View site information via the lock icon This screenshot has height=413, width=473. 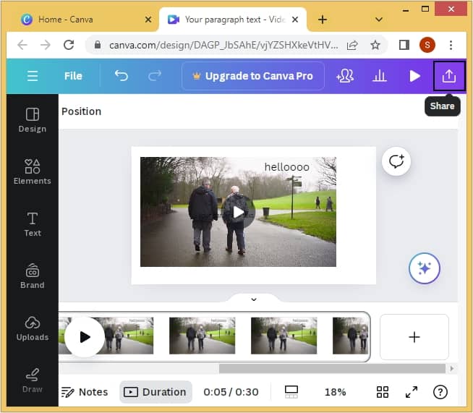[x=98, y=46]
